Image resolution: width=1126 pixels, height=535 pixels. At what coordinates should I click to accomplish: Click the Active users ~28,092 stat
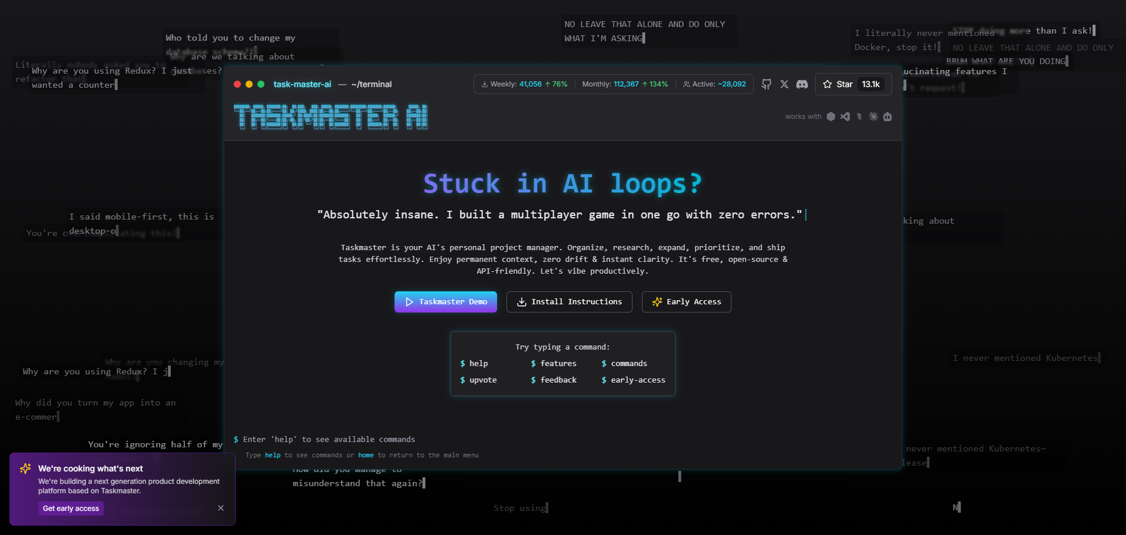tap(714, 84)
